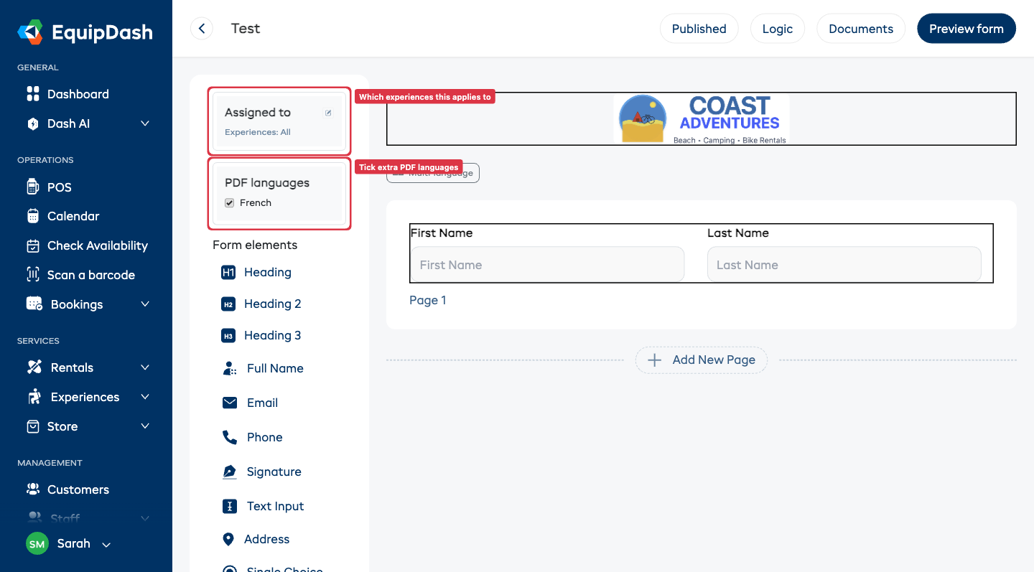
Task: Click the Check Availability calendar icon
Action: point(32,245)
